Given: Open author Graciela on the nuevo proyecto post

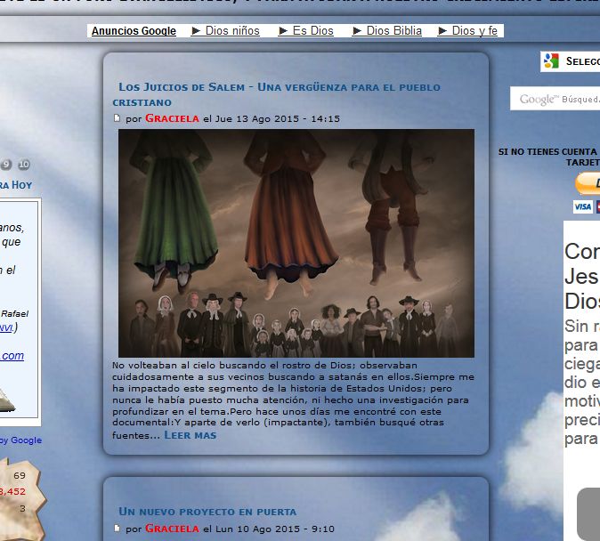Looking at the screenshot, I should (x=172, y=529).
